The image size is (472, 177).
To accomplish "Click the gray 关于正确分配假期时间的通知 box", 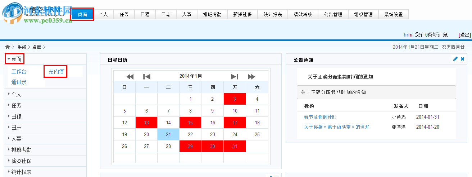I will coord(376,92).
